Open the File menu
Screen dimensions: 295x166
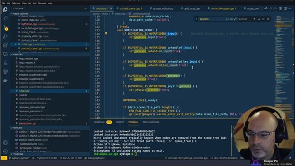(x=3, y=3)
